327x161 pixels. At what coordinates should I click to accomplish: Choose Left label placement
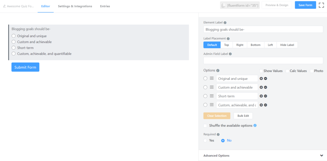point(270,45)
